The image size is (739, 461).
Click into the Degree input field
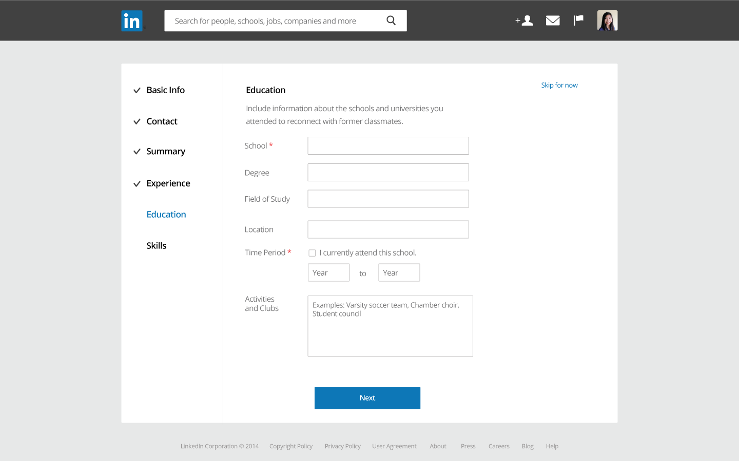[x=388, y=172]
